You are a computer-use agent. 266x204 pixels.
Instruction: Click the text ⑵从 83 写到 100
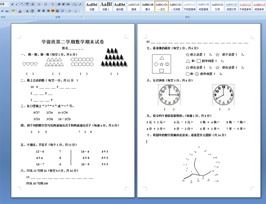[37, 183]
